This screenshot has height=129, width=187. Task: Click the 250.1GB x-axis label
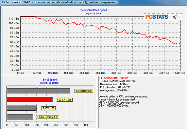pyautogui.click(x=100, y=73)
